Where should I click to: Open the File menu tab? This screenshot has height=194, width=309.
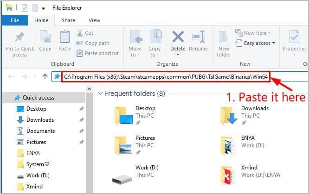[15, 20]
